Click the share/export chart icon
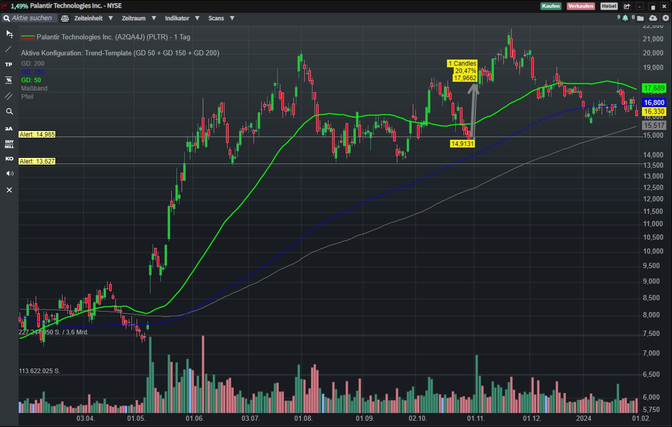 point(627,6)
